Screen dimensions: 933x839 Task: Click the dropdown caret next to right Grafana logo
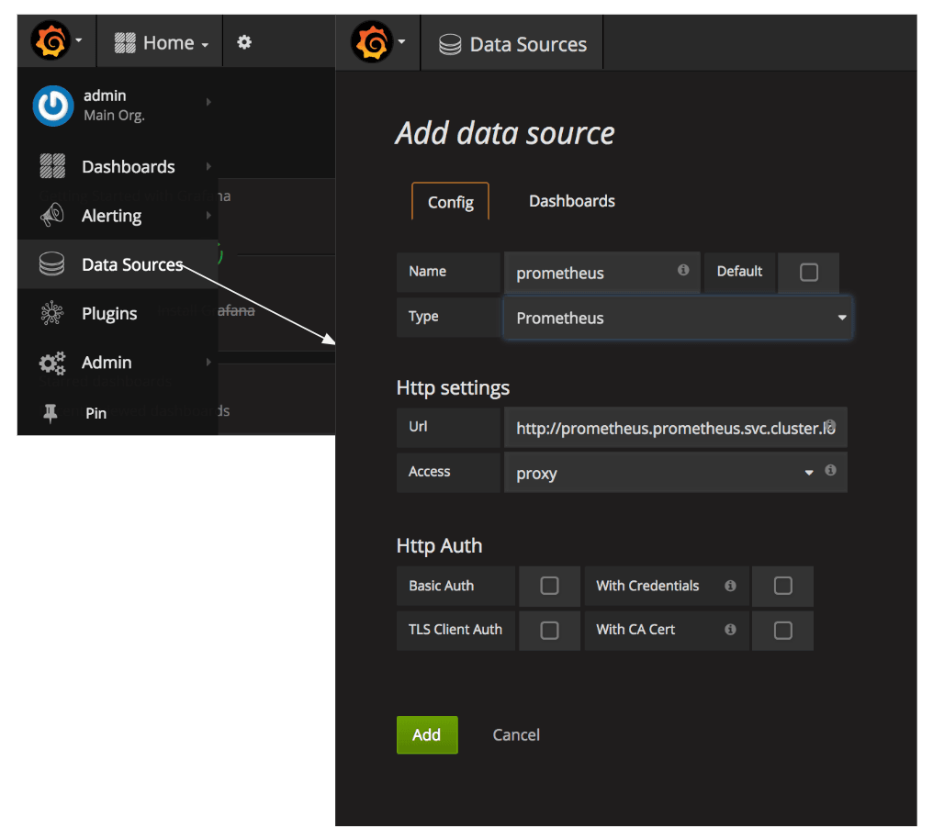[x=401, y=41]
